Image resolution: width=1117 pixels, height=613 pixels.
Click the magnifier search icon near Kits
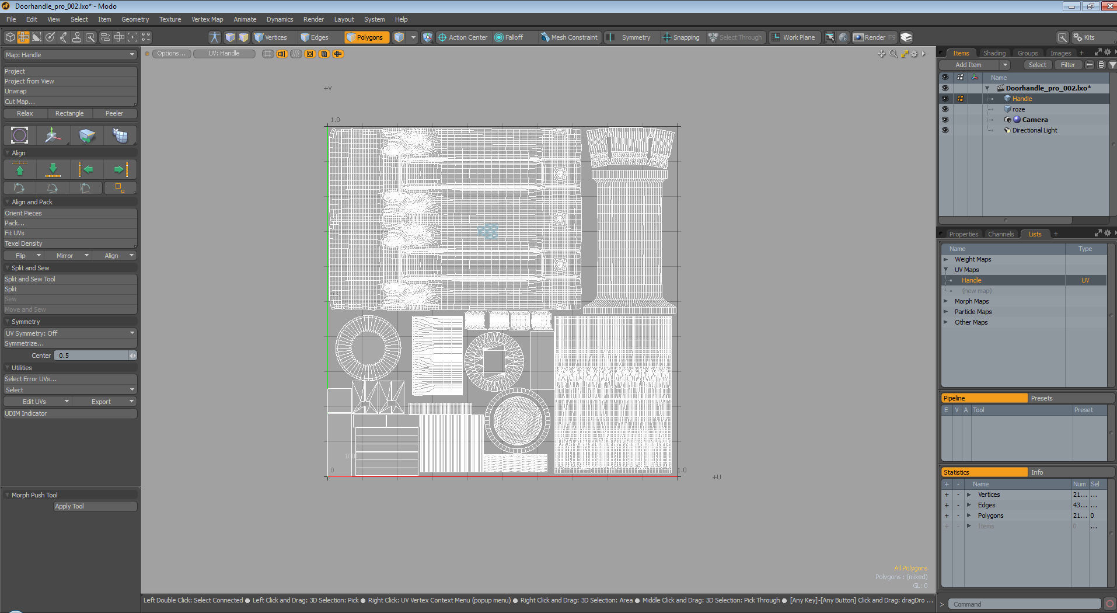point(1063,37)
